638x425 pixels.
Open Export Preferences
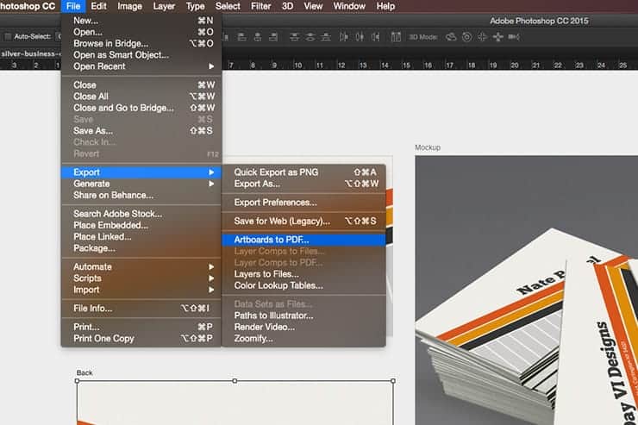[x=303, y=203]
